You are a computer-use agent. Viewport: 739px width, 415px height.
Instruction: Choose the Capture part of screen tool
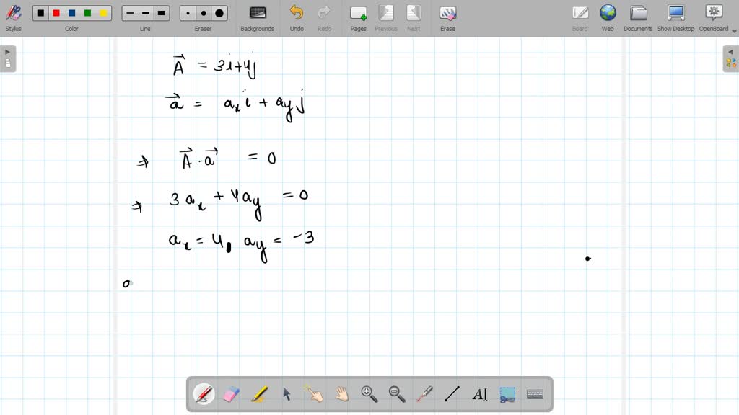tap(506, 393)
